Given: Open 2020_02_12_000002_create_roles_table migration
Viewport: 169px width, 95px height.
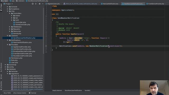Looking at the screenshot, I should [28, 80].
